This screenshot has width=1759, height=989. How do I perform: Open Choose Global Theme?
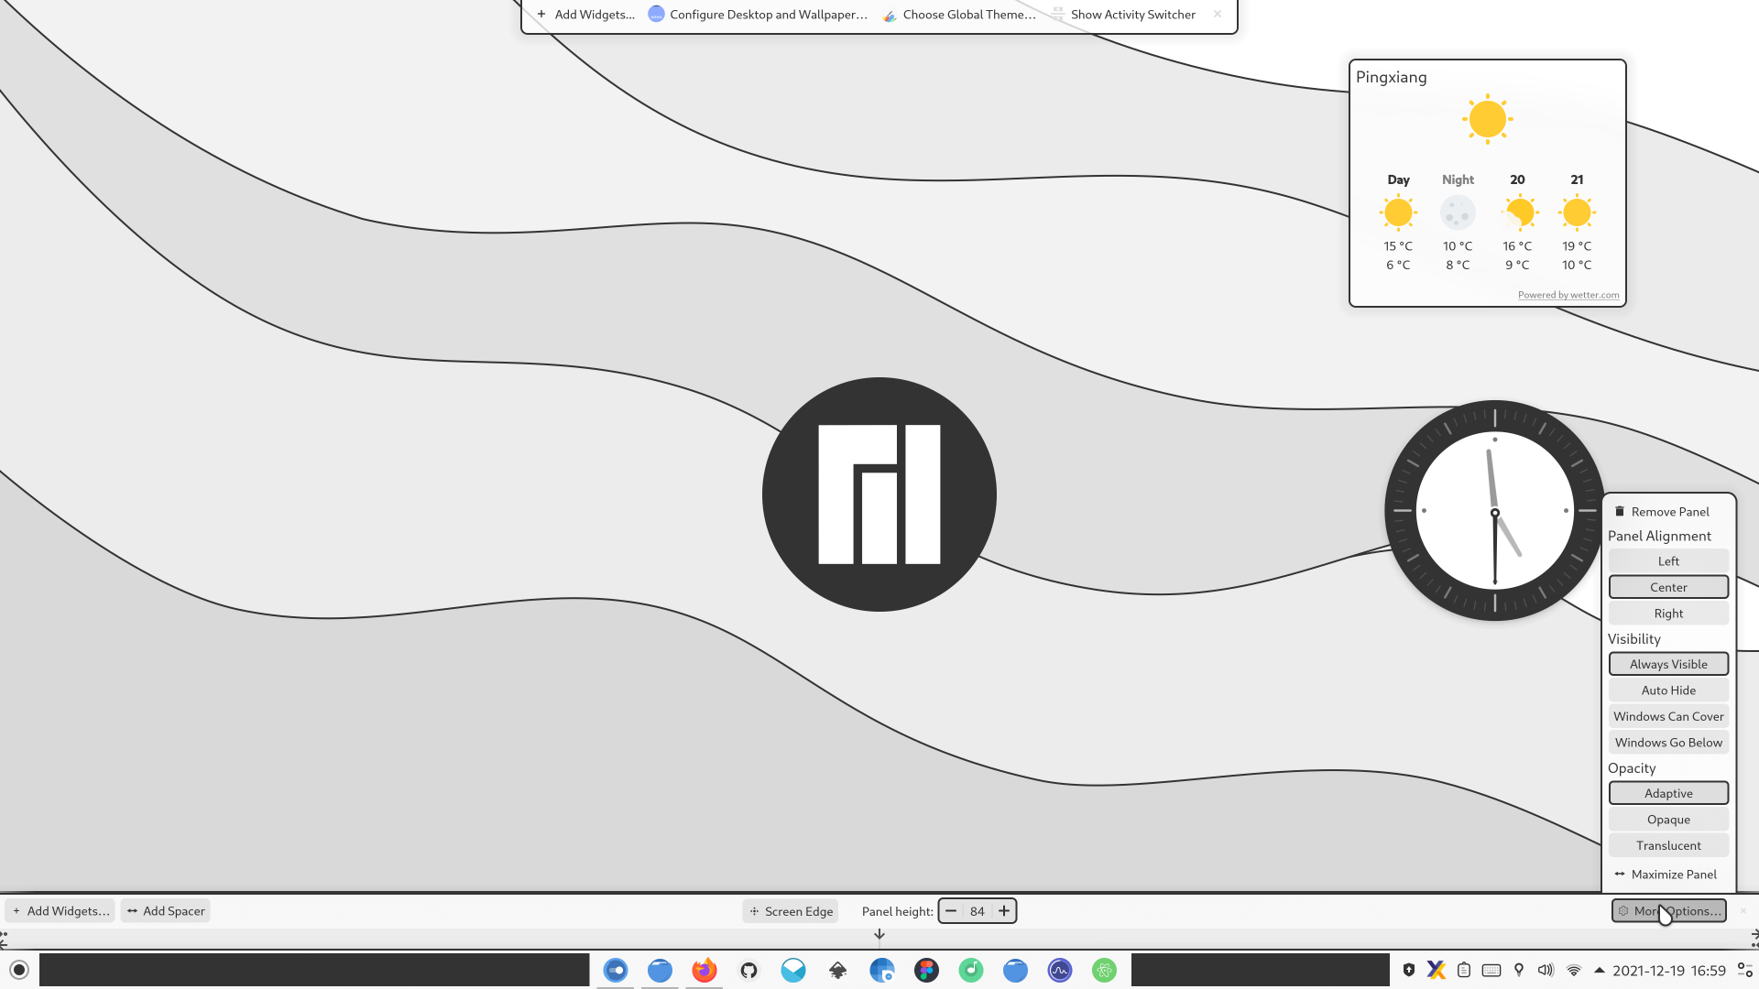(959, 15)
